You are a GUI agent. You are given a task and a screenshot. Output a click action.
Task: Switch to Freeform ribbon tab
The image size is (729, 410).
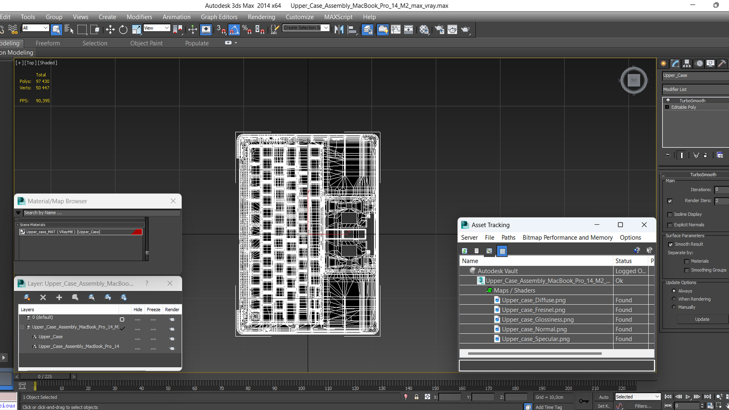click(48, 43)
